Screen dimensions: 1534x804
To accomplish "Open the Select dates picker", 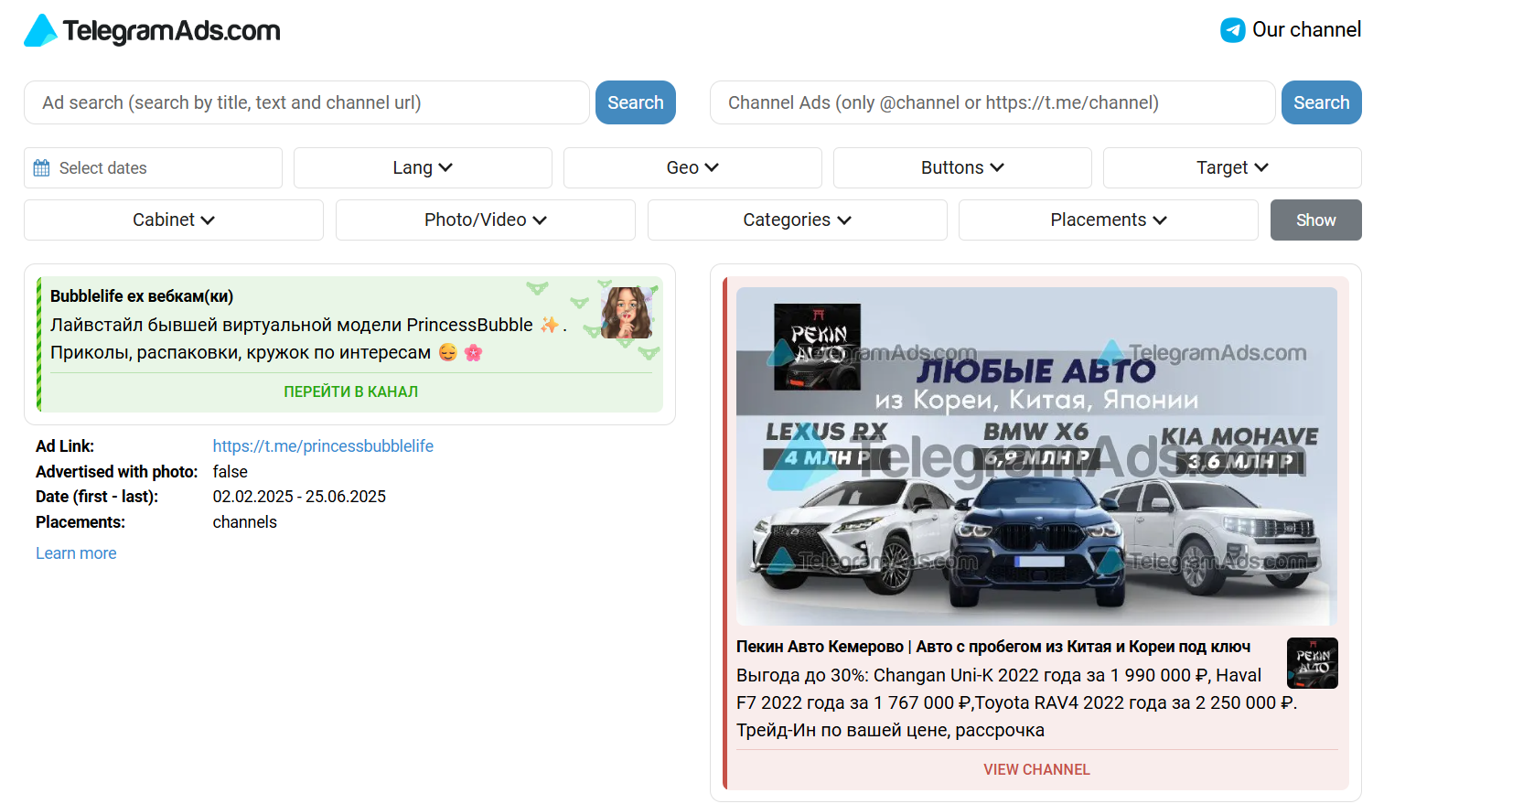I will pos(153,168).
